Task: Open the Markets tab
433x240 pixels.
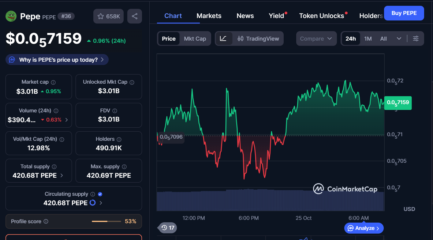Action: pyautogui.click(x=209, y=16)
